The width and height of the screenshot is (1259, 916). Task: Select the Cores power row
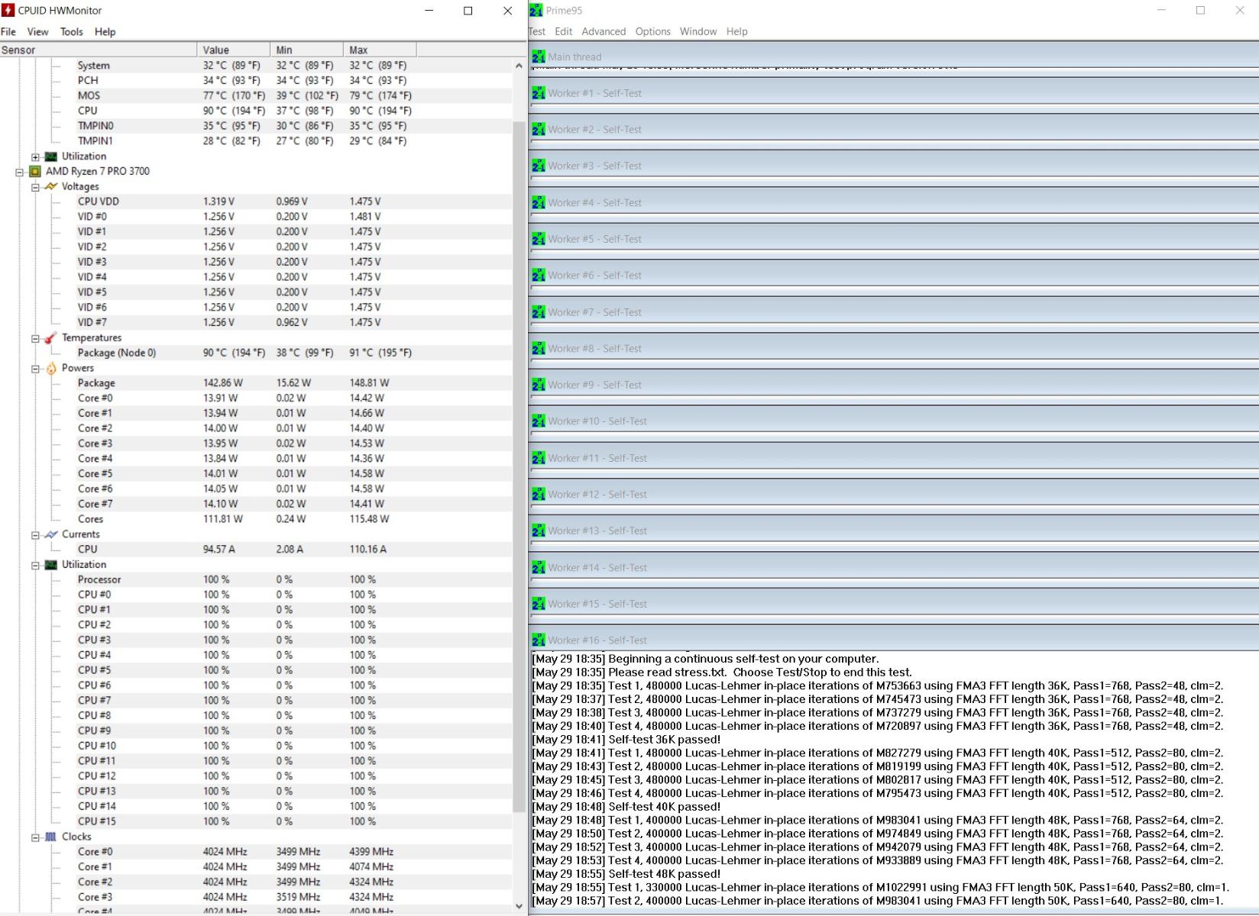(x=256, y=519)
